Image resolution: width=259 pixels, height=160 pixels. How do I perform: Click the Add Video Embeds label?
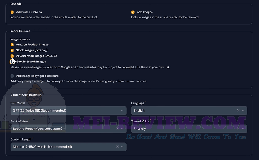click(29, 12)
